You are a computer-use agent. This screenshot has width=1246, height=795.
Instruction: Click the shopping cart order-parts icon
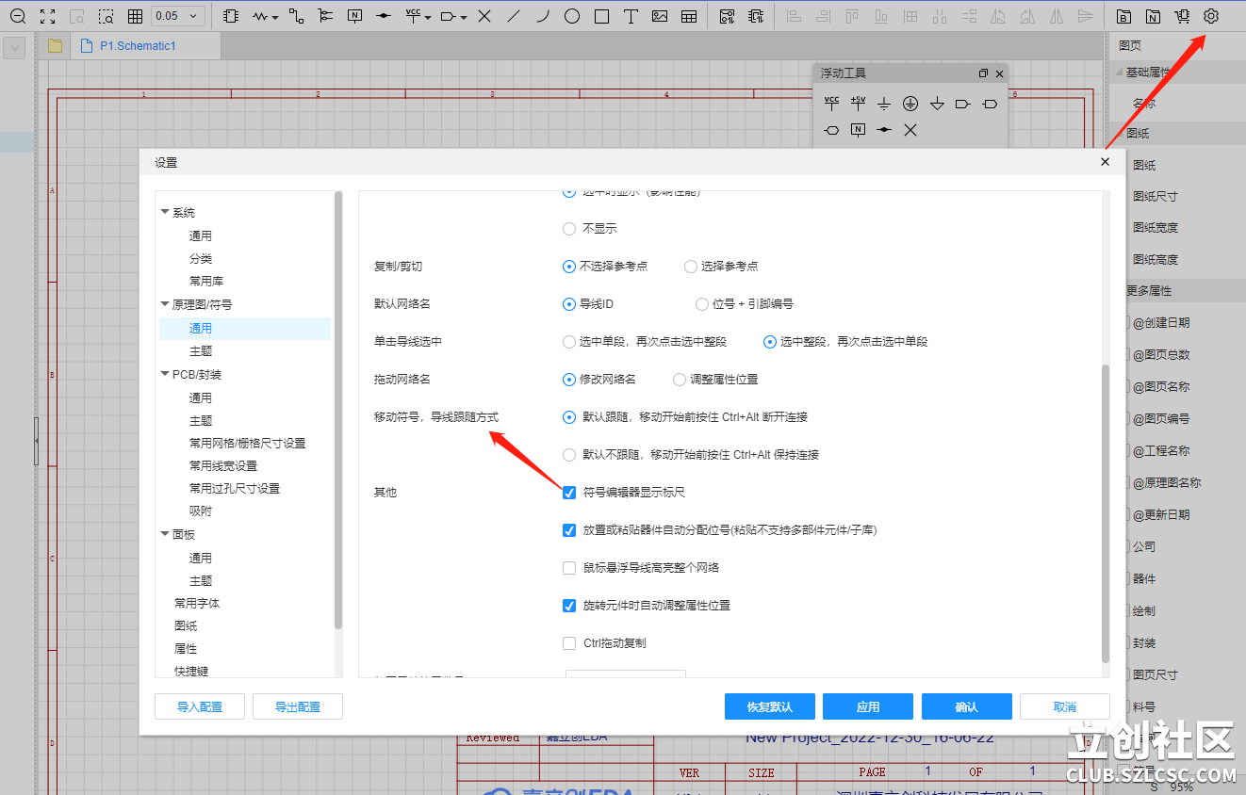click(1182, 16)
